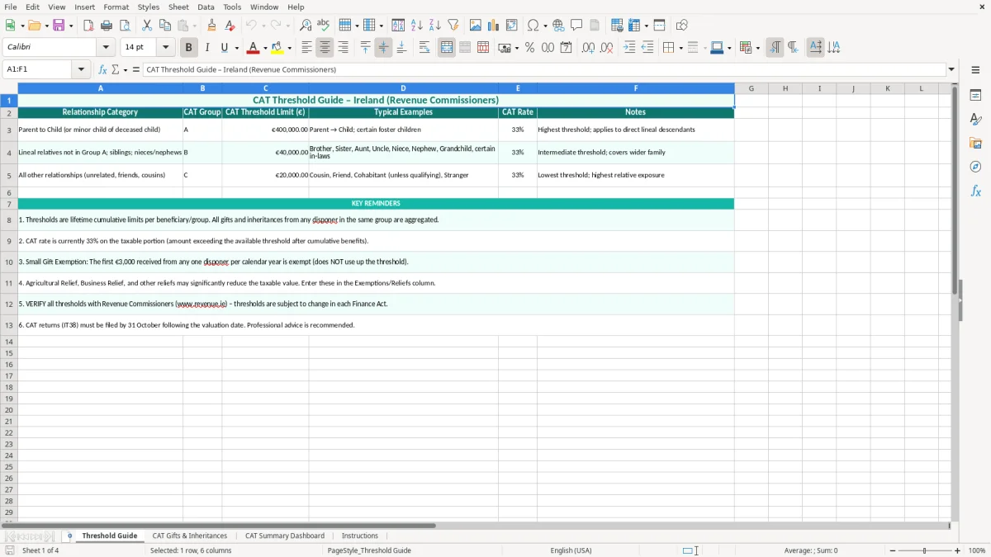Select column D header
Image resolution: width=991 pixels, height=557 pixels.
pyautogui.click(x=403, y=88)
